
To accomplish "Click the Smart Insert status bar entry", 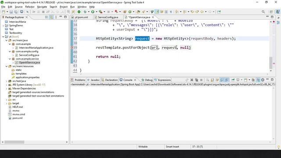I will (x=173, y=147).
